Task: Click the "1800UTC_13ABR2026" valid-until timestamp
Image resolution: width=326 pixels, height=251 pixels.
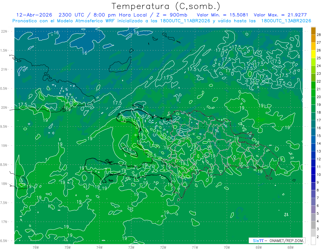Action: [x=286, y=21]
